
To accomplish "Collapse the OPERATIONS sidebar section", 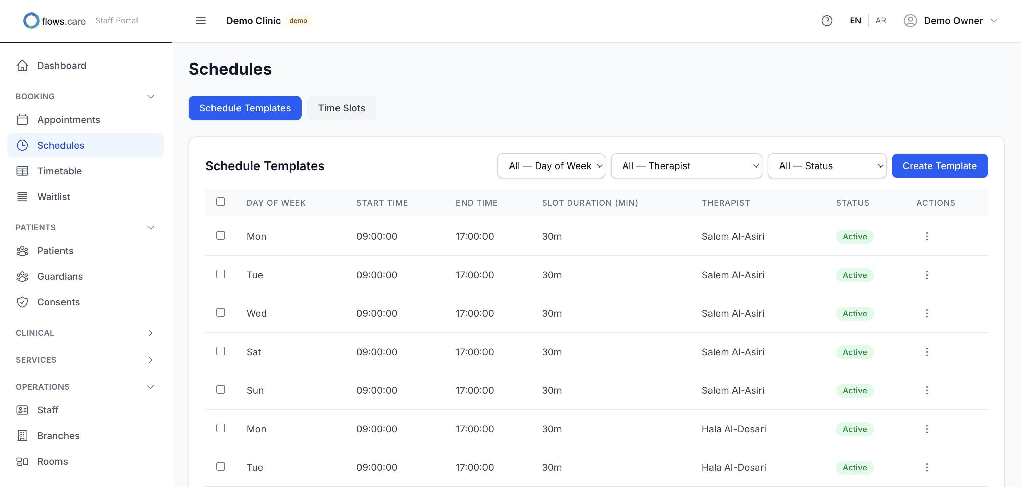I will (x=151, y=387).
